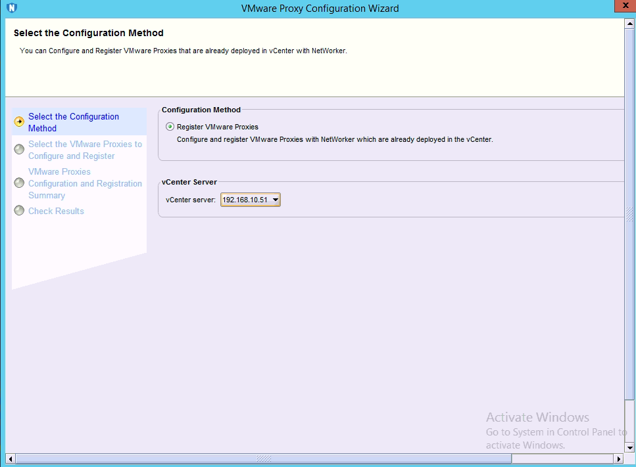Select the Register VMware Proxies radio button
Screen dimensions: 636x467
coord(170,127)
